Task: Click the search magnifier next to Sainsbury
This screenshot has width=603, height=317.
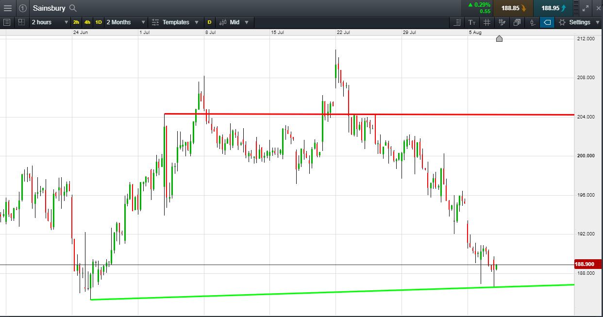Action: click(x=73, y=8)
